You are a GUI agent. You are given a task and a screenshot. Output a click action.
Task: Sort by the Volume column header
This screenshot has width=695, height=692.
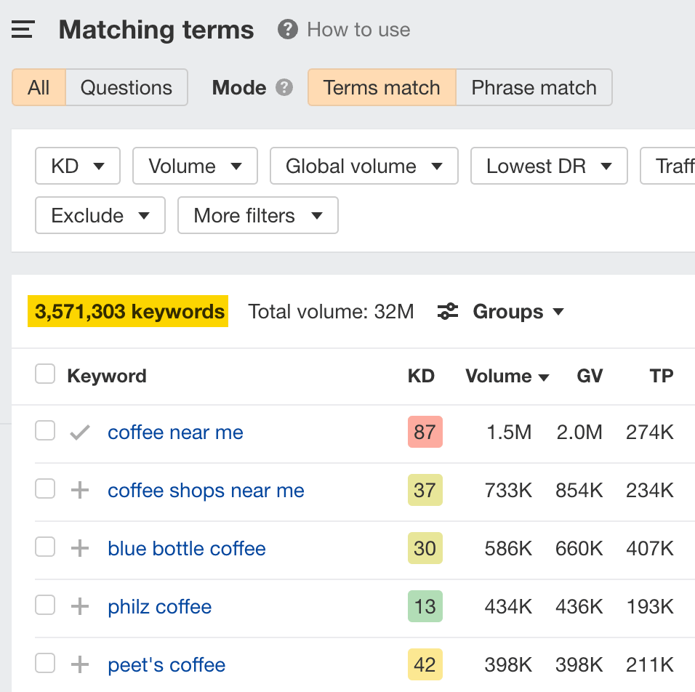pos(507,376)
